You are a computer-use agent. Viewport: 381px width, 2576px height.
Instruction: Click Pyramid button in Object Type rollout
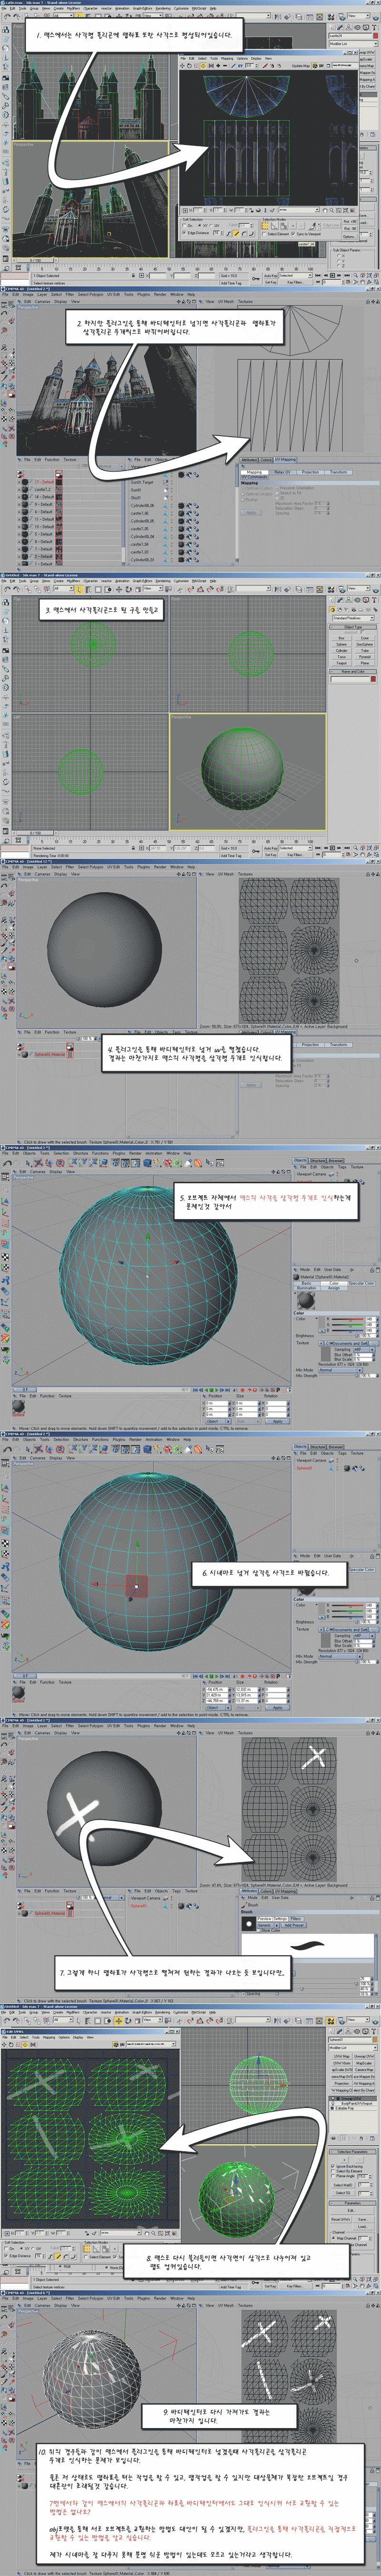pos(365,657)
